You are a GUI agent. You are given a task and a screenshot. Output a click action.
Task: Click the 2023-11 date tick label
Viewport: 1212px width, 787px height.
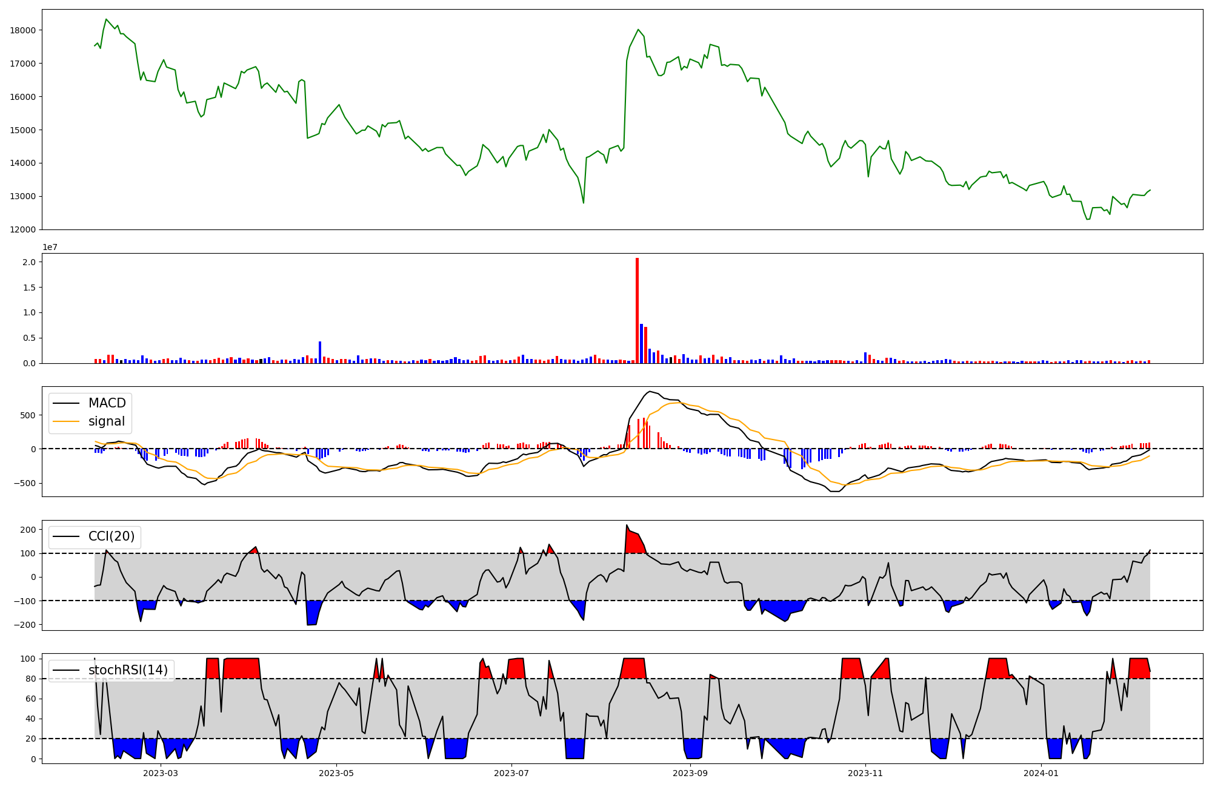[x=865, y=773]
